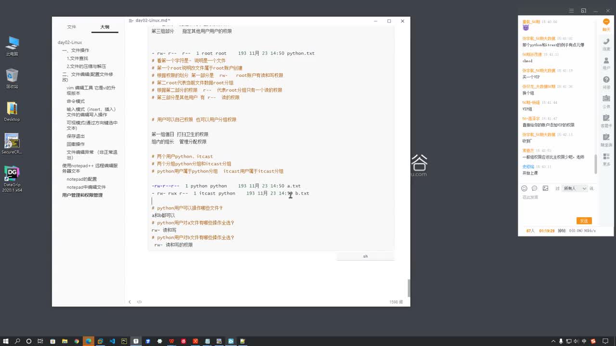Open 随堂测 quiz icon

tap(606, 140)
